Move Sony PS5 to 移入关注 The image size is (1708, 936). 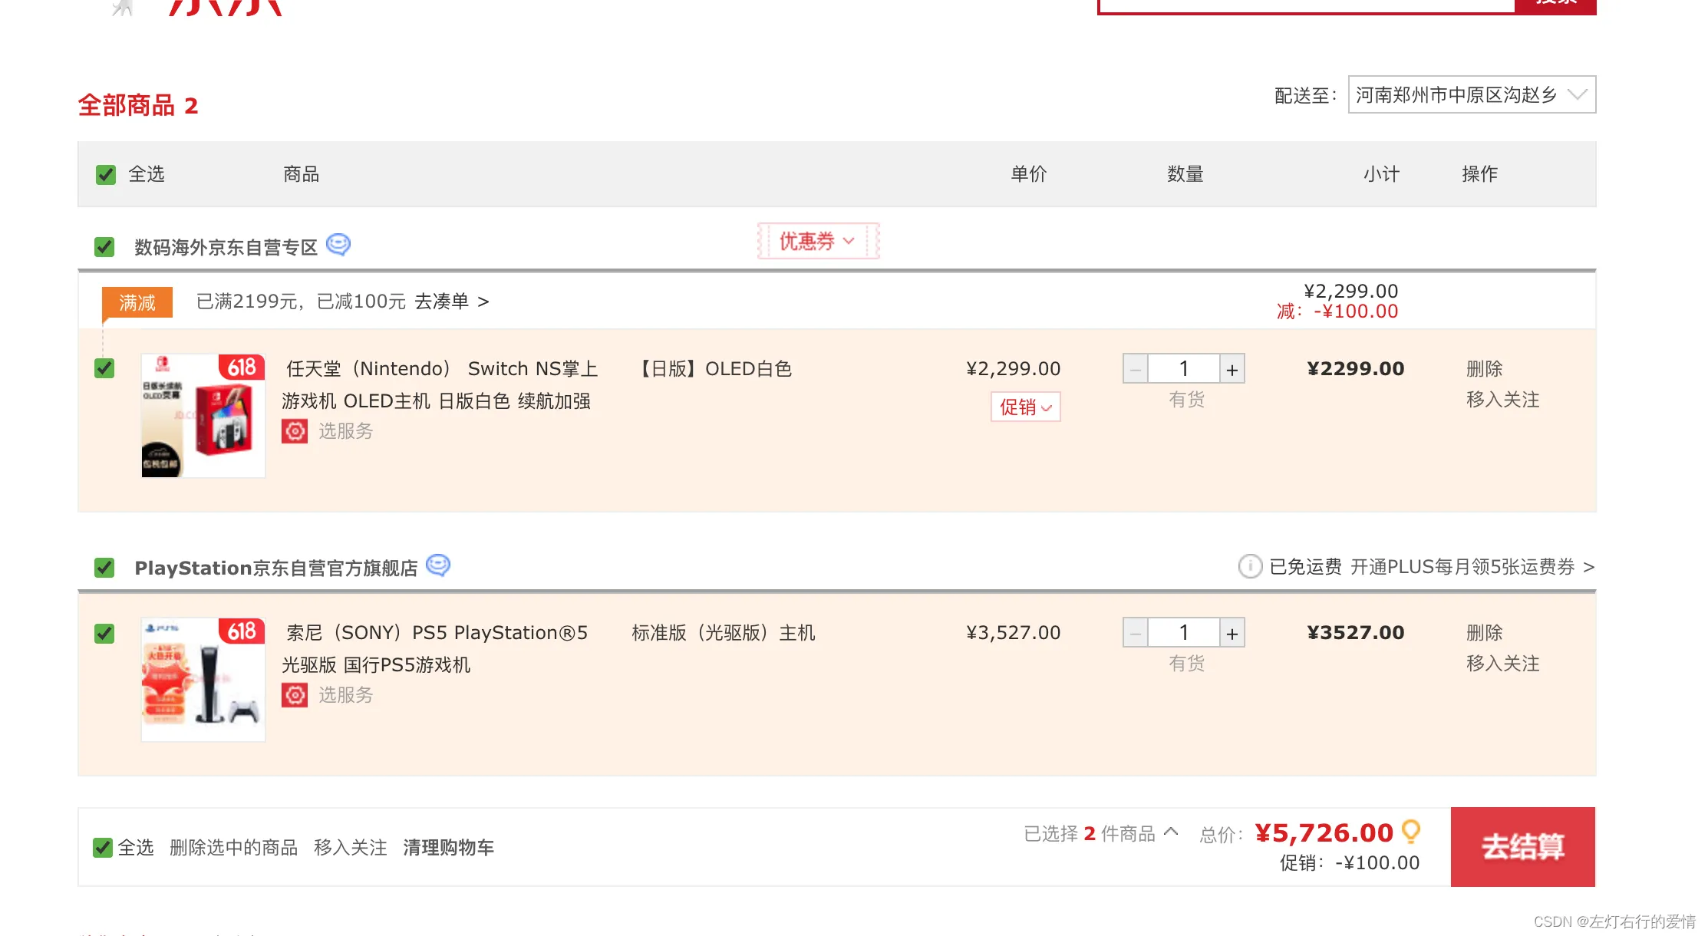point(1502,664)
